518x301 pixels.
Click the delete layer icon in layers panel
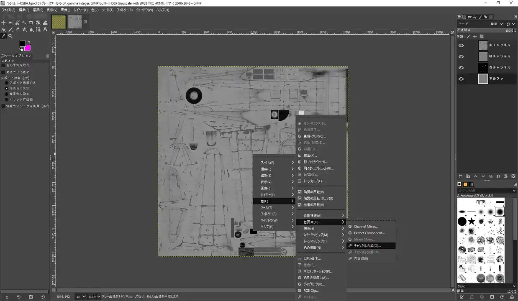513,176
